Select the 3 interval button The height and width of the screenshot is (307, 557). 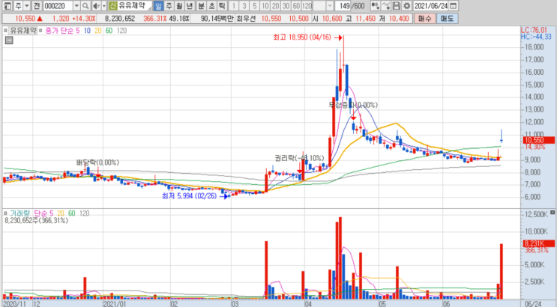(x=244, y=6)
